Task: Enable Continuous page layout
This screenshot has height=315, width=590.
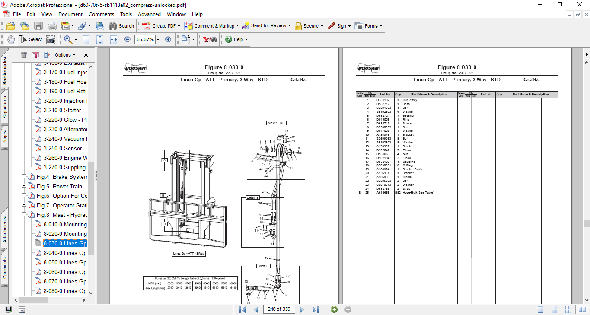Action: pyautogui.click(x=554, y=309)
